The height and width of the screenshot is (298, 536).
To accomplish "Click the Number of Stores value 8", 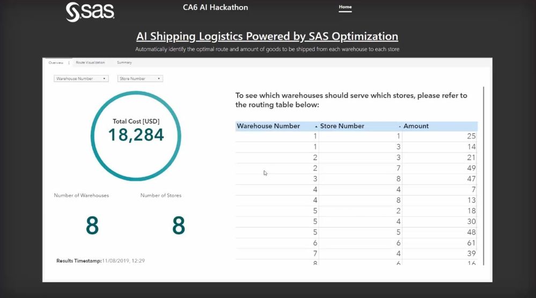I will (179, 225).
